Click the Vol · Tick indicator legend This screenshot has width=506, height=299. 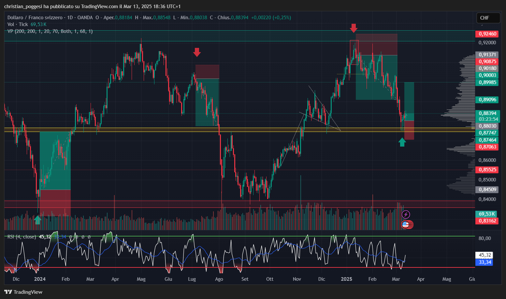(18, 24)
